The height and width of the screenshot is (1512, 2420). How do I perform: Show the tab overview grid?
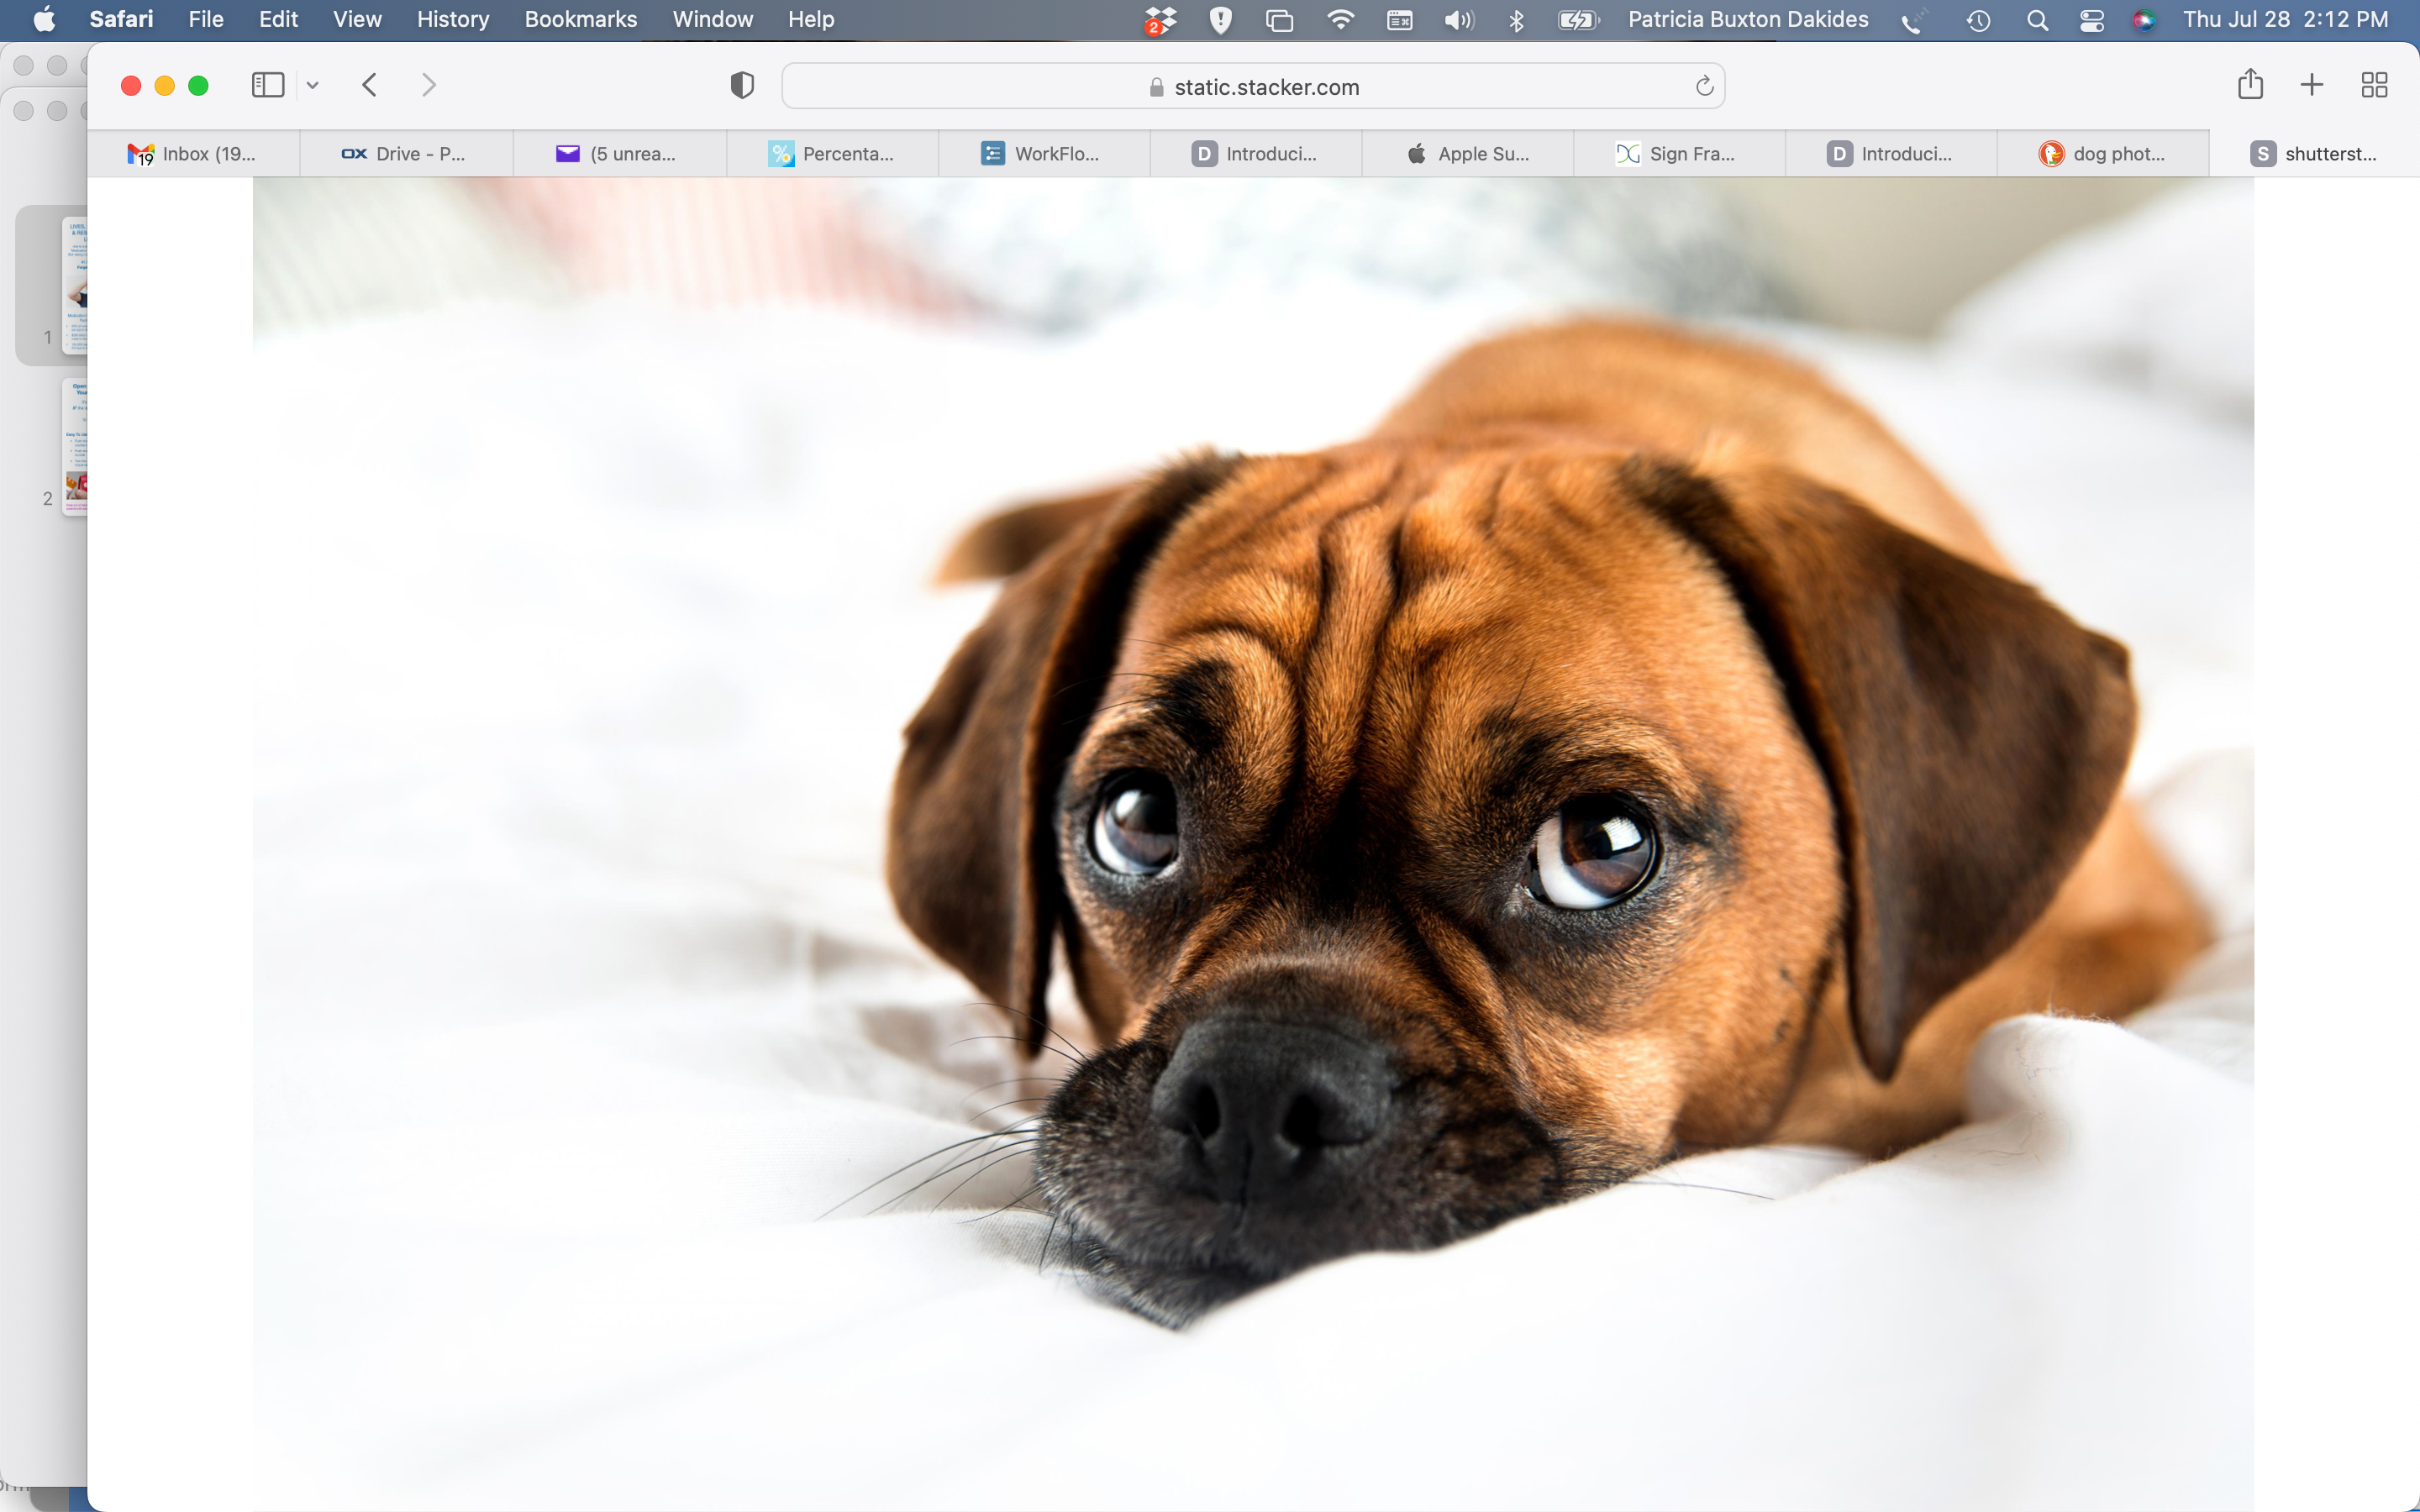point(2374,85)
